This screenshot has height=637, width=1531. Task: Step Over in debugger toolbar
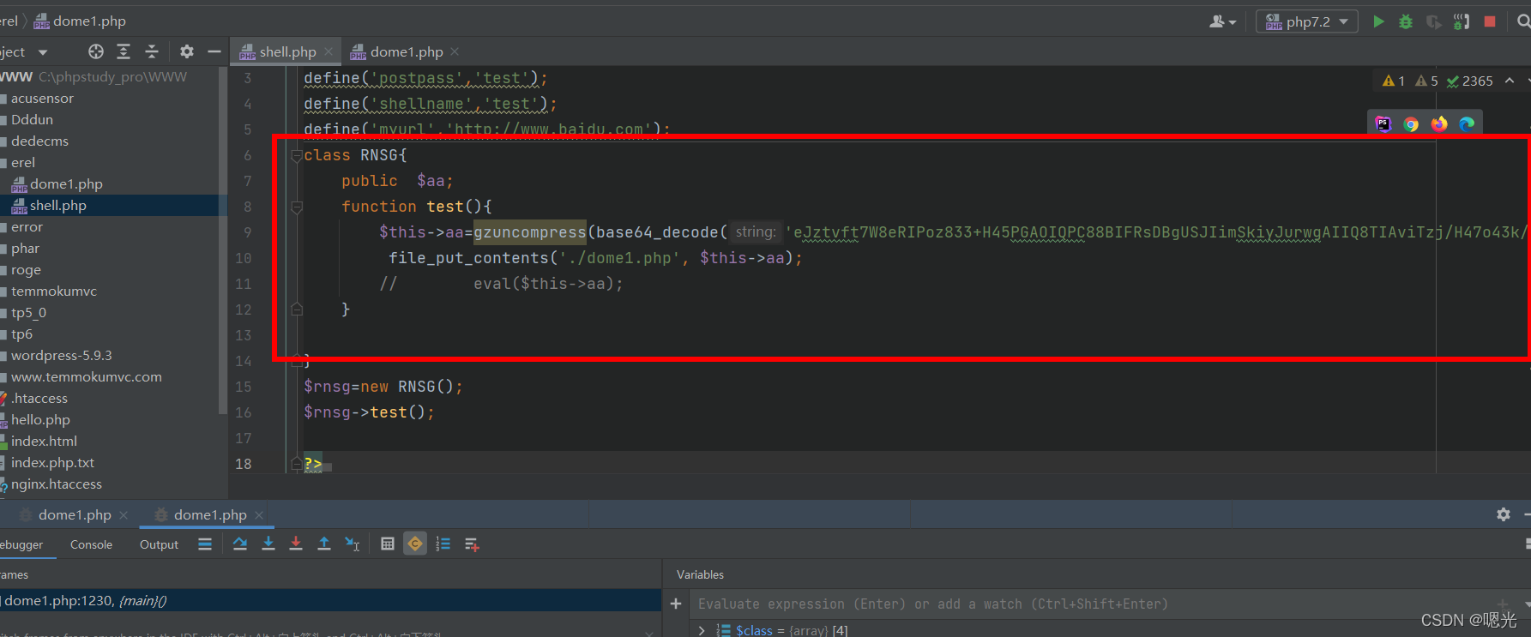[240, 544]
